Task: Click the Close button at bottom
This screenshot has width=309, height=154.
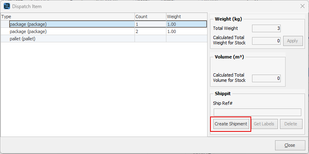Action: click(290, 146)
